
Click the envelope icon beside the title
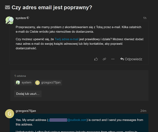pyautogui.click(x=8, y=7)
